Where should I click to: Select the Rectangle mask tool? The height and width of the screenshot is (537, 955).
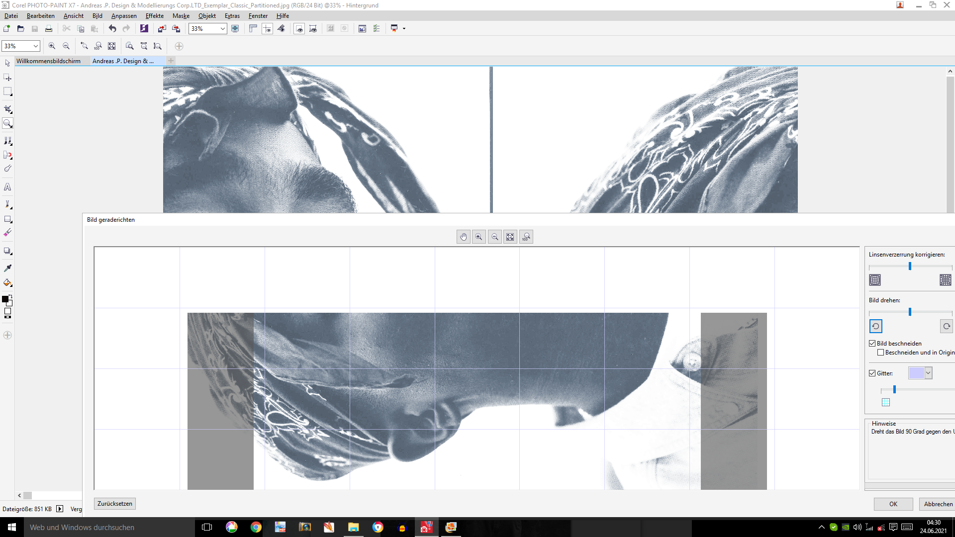pos(7,91)
